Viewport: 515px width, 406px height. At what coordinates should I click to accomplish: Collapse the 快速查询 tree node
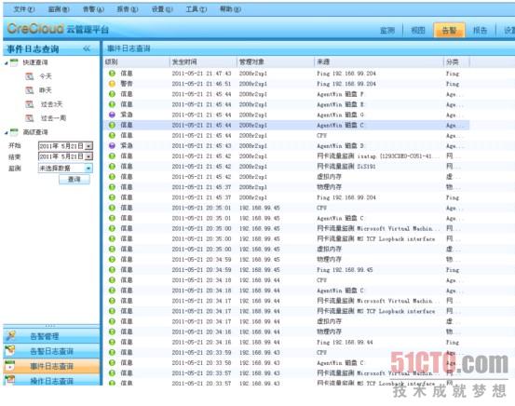pos(7,62)
